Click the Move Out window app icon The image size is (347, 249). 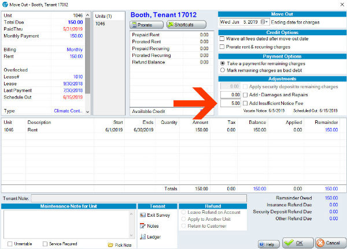5,5
